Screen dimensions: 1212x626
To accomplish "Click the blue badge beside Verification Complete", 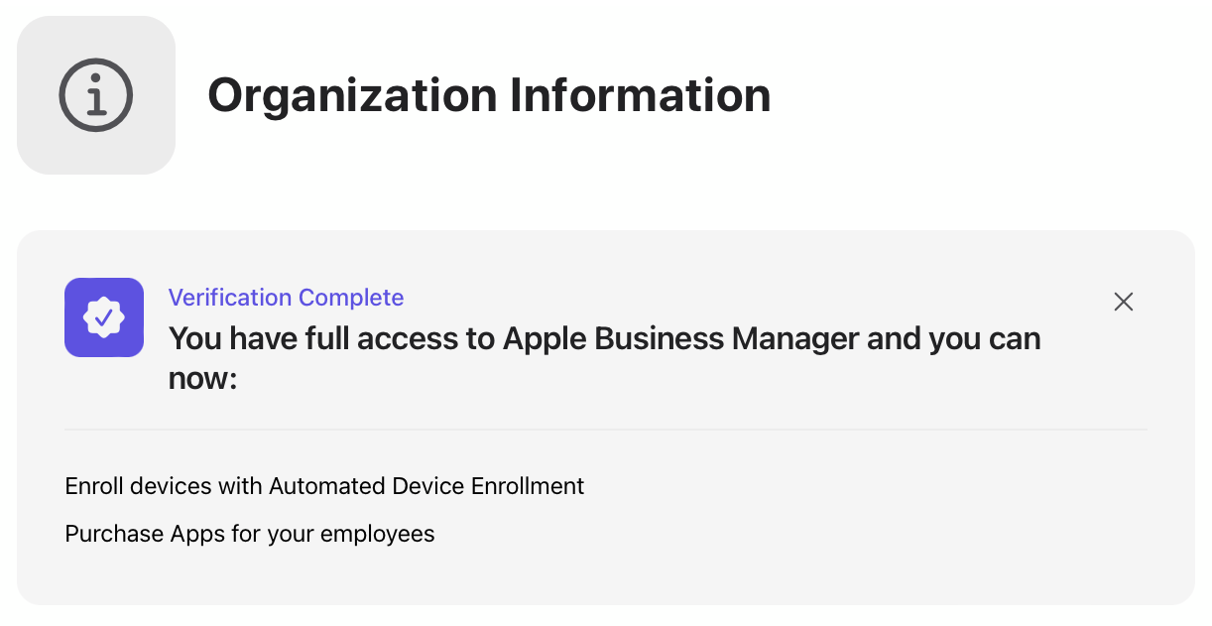I will click(x=103, y=317).
